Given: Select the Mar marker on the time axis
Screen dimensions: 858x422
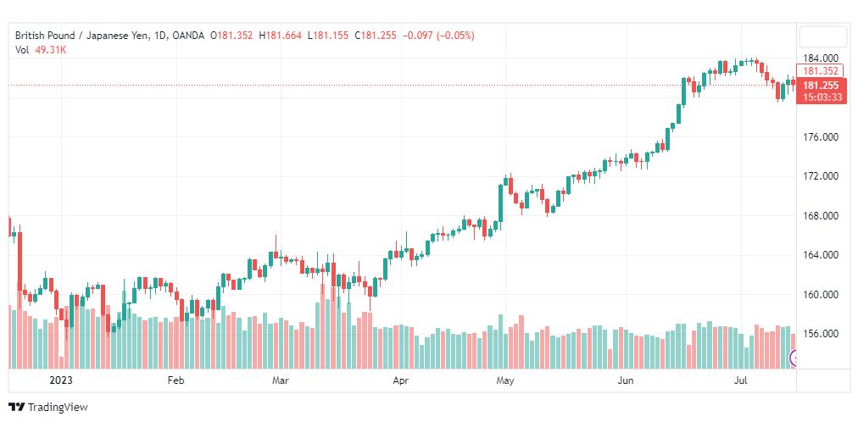Looking at the screenshot, I should point(280,380).
